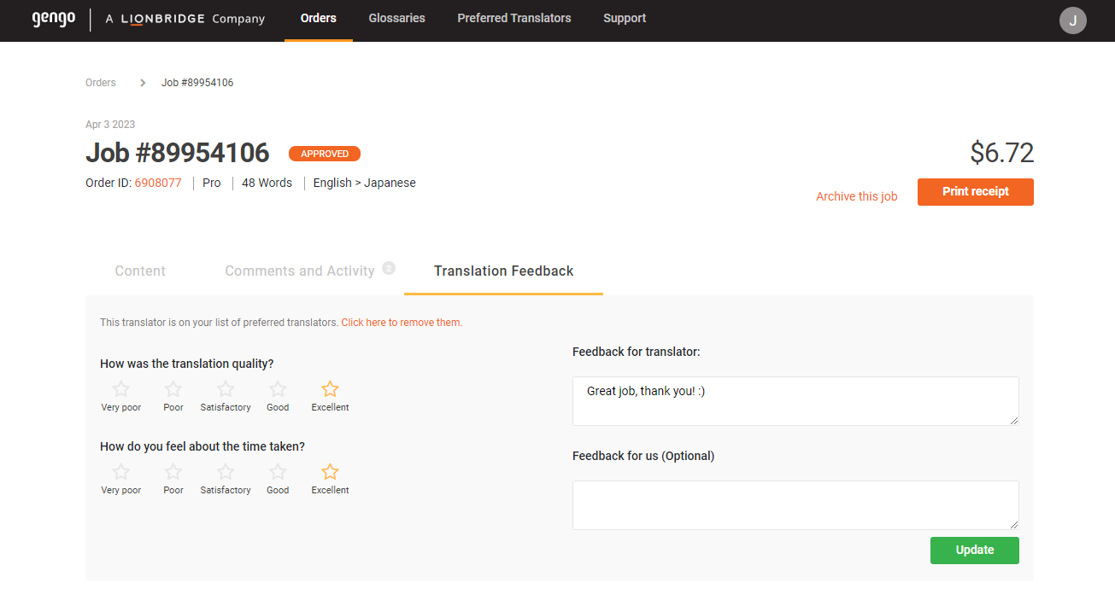
Task: Open the user avatar menu J
Action: pyautogui.click(x=1072, y=20)
